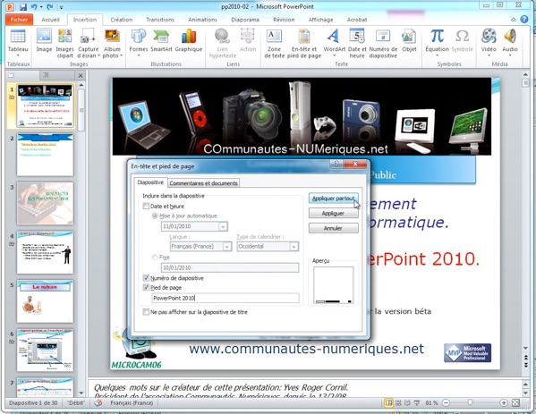Create an Album photo
The width and height of the screenshot is (536, 414).
[112, 44]
